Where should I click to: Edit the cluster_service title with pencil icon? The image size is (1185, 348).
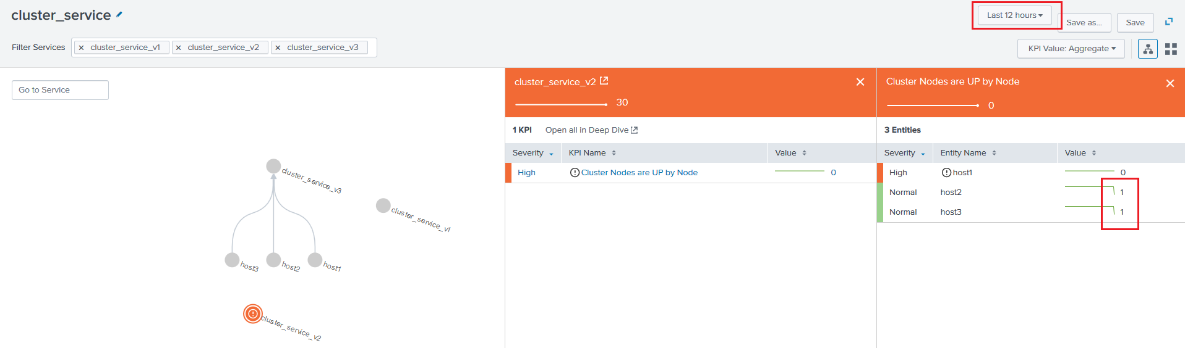click(x=119, y=15)
